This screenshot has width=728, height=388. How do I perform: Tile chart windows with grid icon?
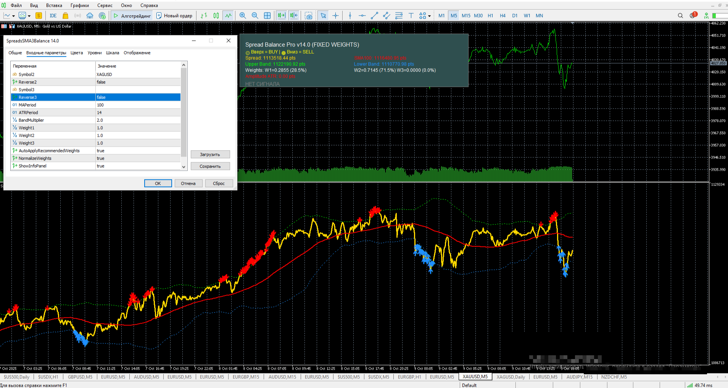point(267,16)
